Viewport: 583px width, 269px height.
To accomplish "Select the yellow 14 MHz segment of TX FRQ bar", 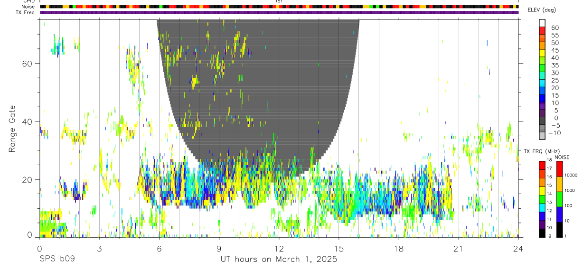I will 542,191.
